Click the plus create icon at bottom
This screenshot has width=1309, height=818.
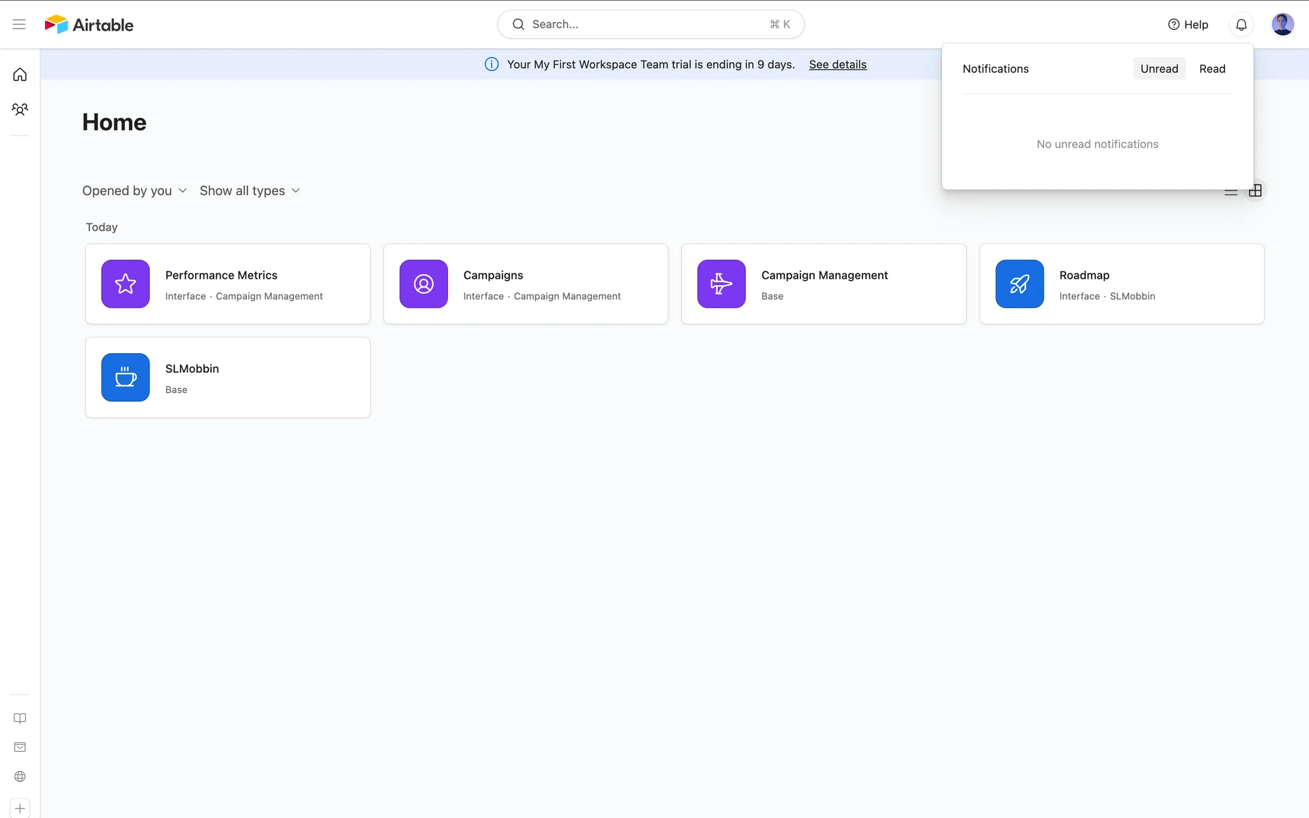(20, 808)
